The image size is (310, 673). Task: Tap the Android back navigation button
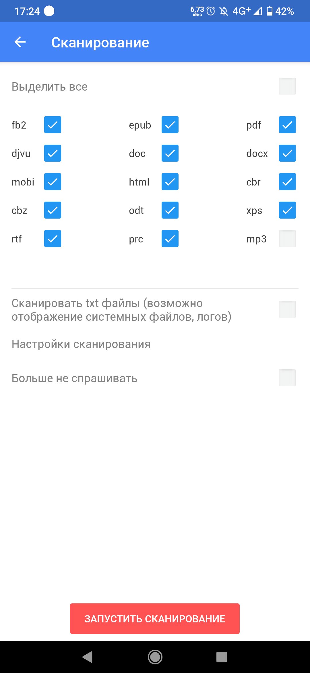pyautogui.click(x=88, y=657)
